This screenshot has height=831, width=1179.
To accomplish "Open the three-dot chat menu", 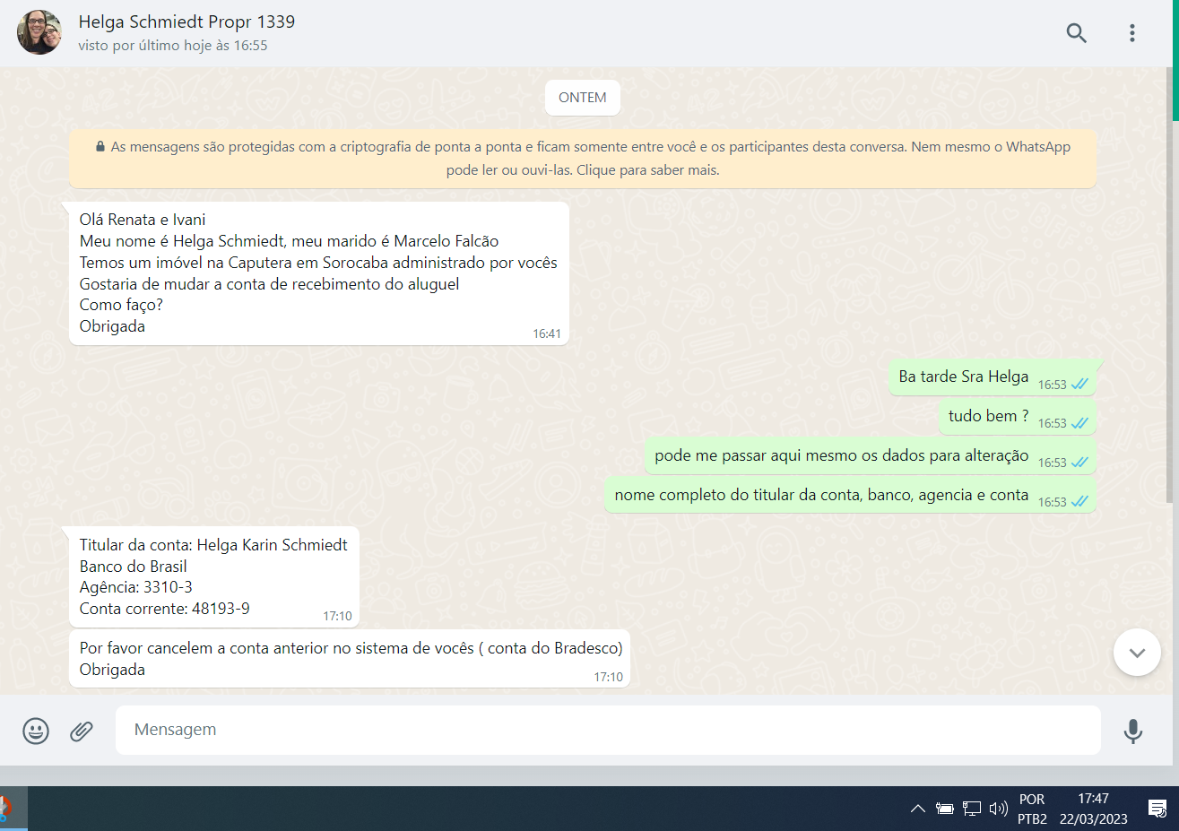I will [x=1131, y=33].
